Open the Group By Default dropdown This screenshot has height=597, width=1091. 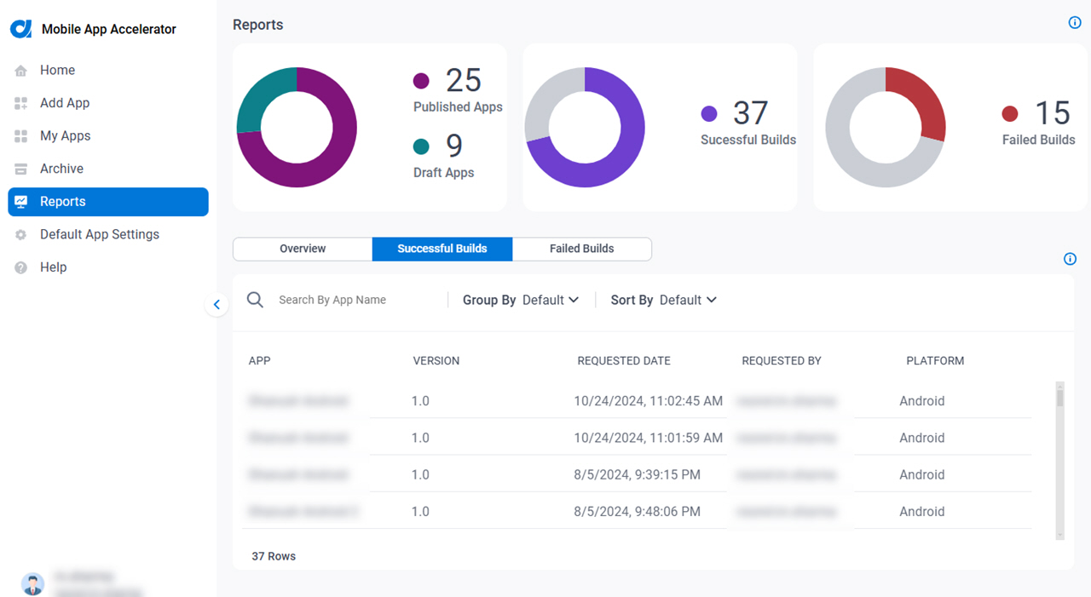521,300
